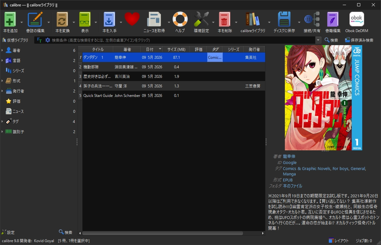Open the dropdown arrow next to 表示
The image size is (381, 245).
click(96, 22)
